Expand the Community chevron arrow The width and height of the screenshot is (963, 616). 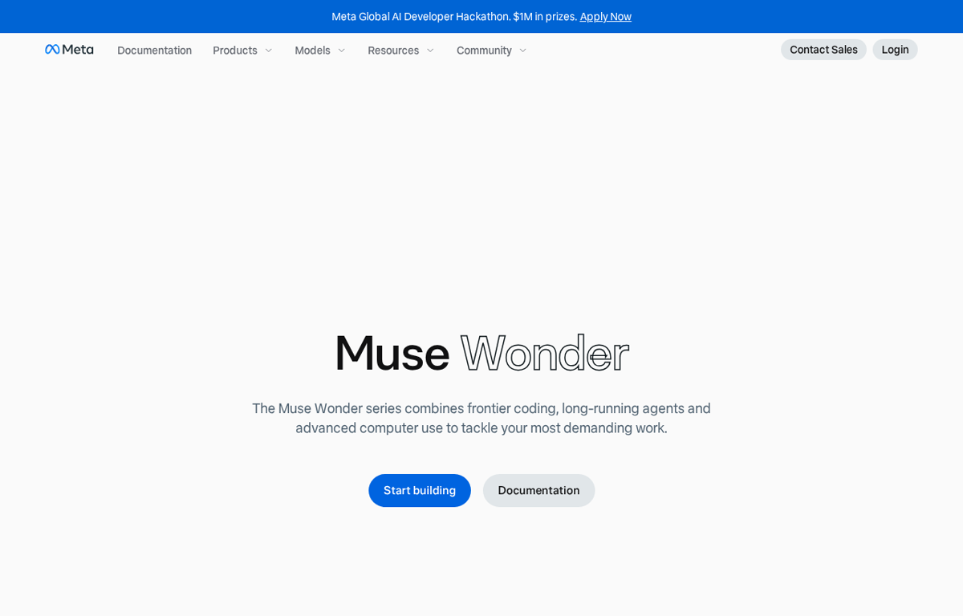tap(522, 51)
